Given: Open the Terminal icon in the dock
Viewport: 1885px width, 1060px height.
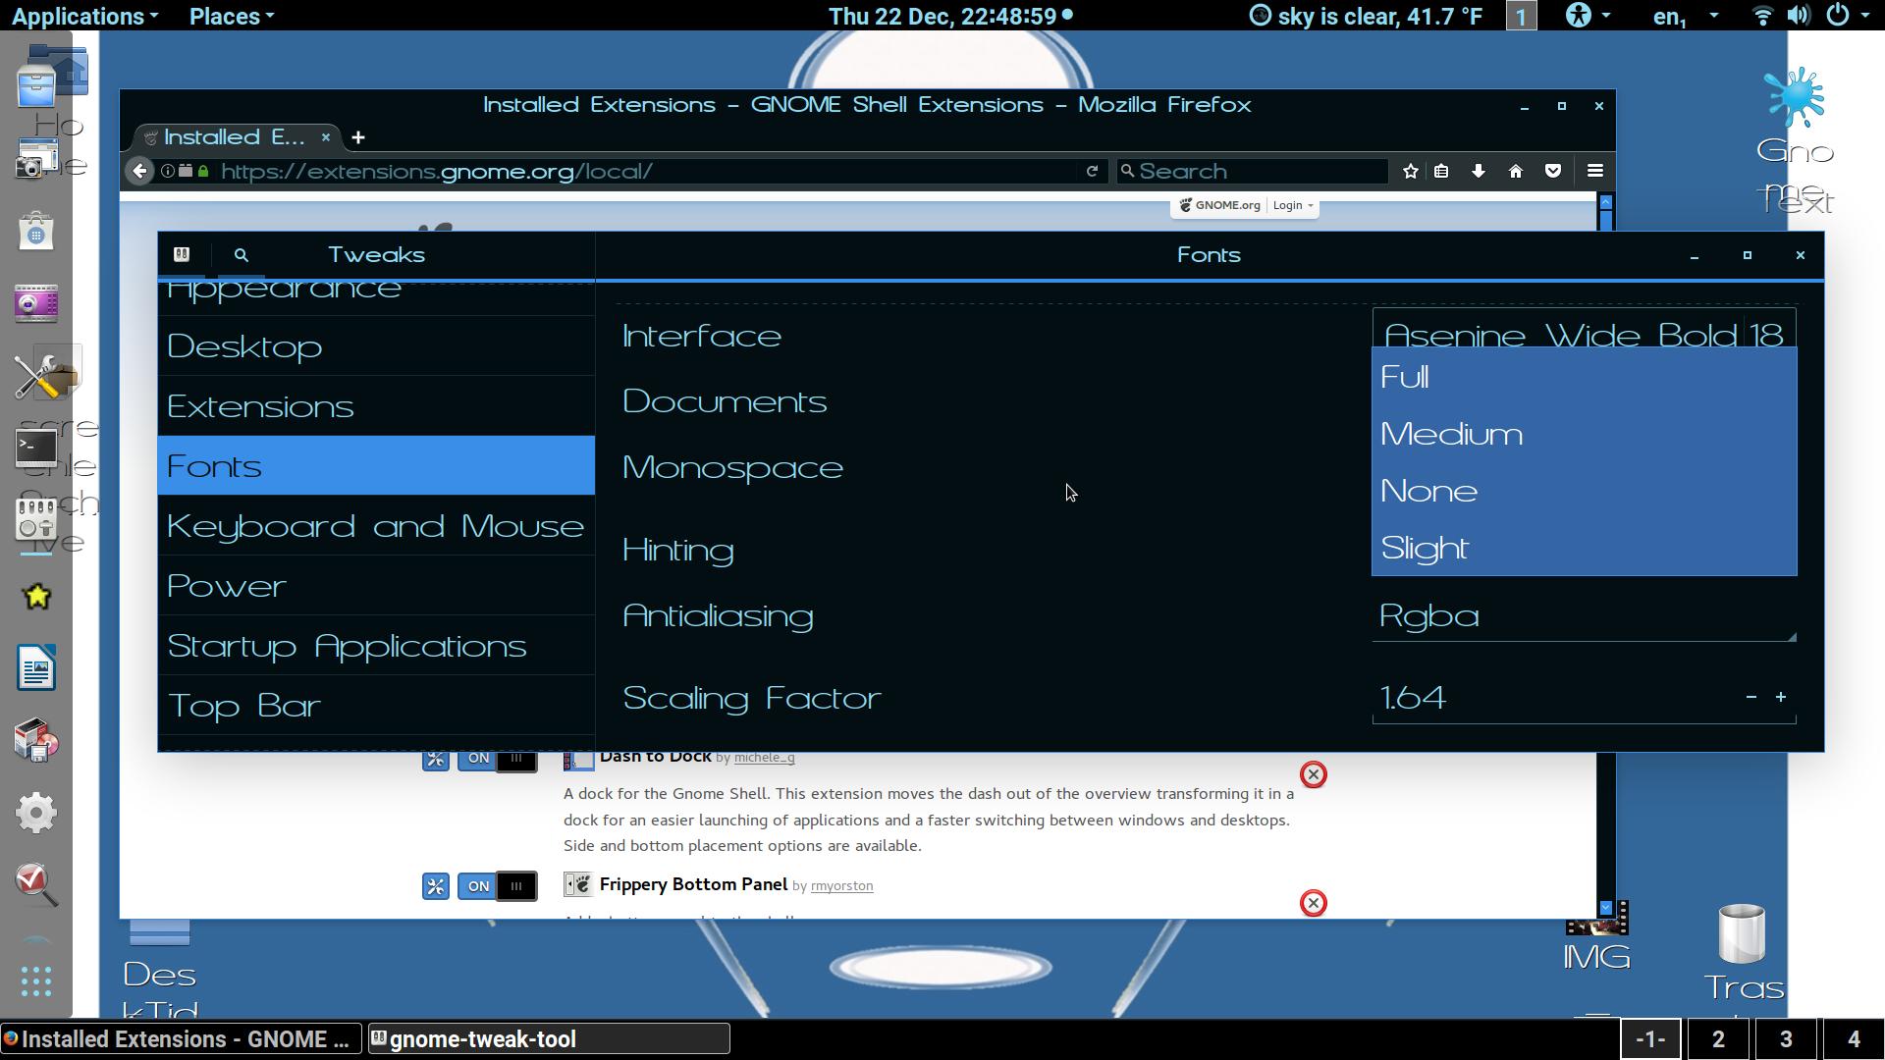Looking at the screenshot, I should (x=36, y=449).
